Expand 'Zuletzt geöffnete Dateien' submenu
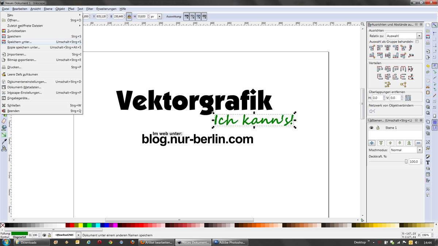The width and height of the screenshot is (438, 246). 41,26
